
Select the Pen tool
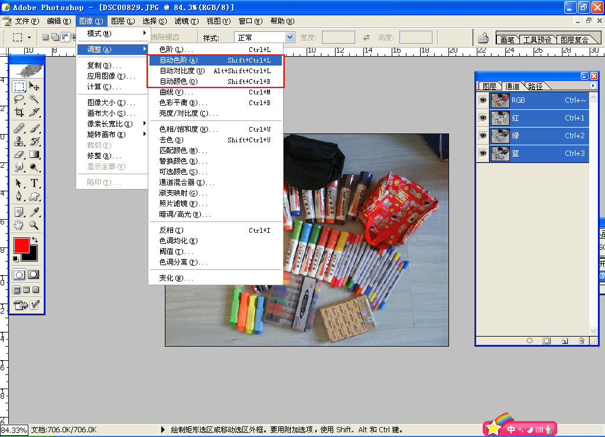(19, 196)
